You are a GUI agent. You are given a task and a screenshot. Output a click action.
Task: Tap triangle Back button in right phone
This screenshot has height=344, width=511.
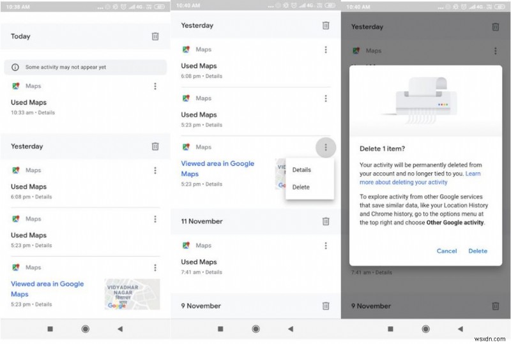(x=460, y=329)
